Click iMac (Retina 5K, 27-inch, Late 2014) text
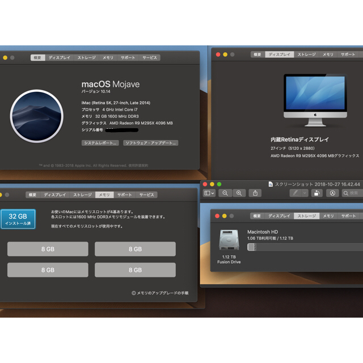This screenshot has width=363, height=363. (116, 103)
